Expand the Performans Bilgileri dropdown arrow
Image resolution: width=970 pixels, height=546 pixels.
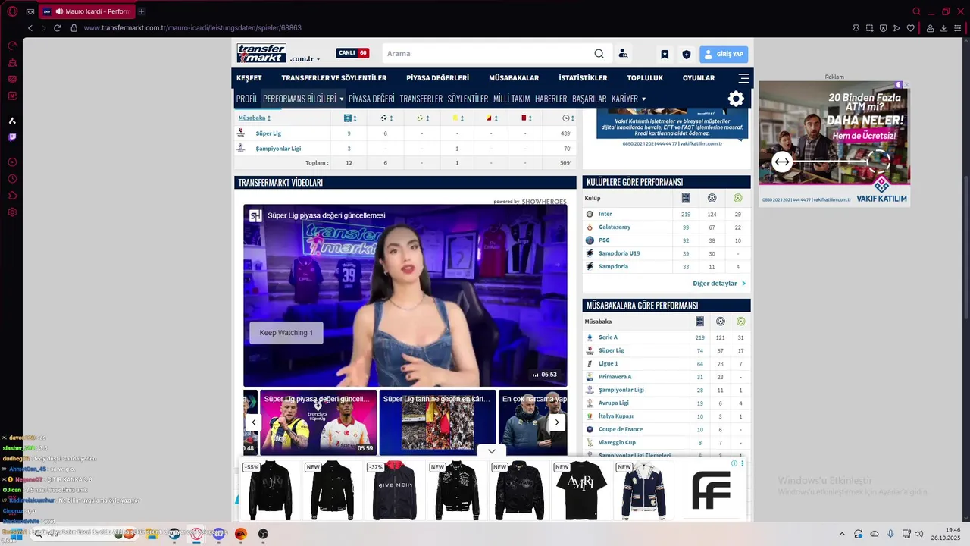(x=342, y=99)
